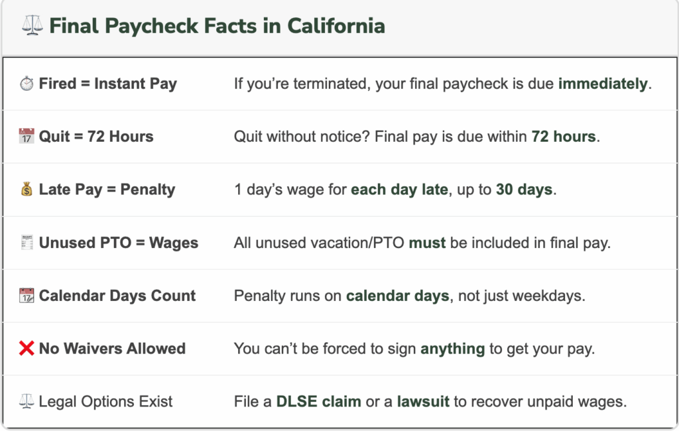Screen dimensions: 679x431
Task: Click the scales icon beside Legal Options
Action: [x=27, y=402]
